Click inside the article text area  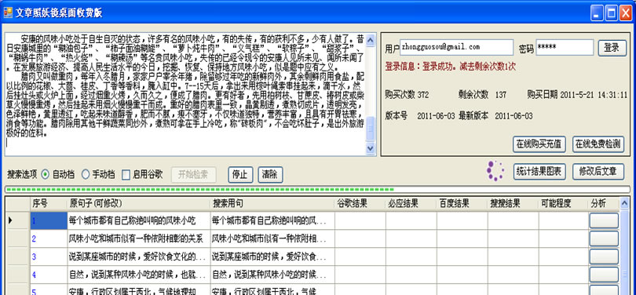[x=185, y=94]
